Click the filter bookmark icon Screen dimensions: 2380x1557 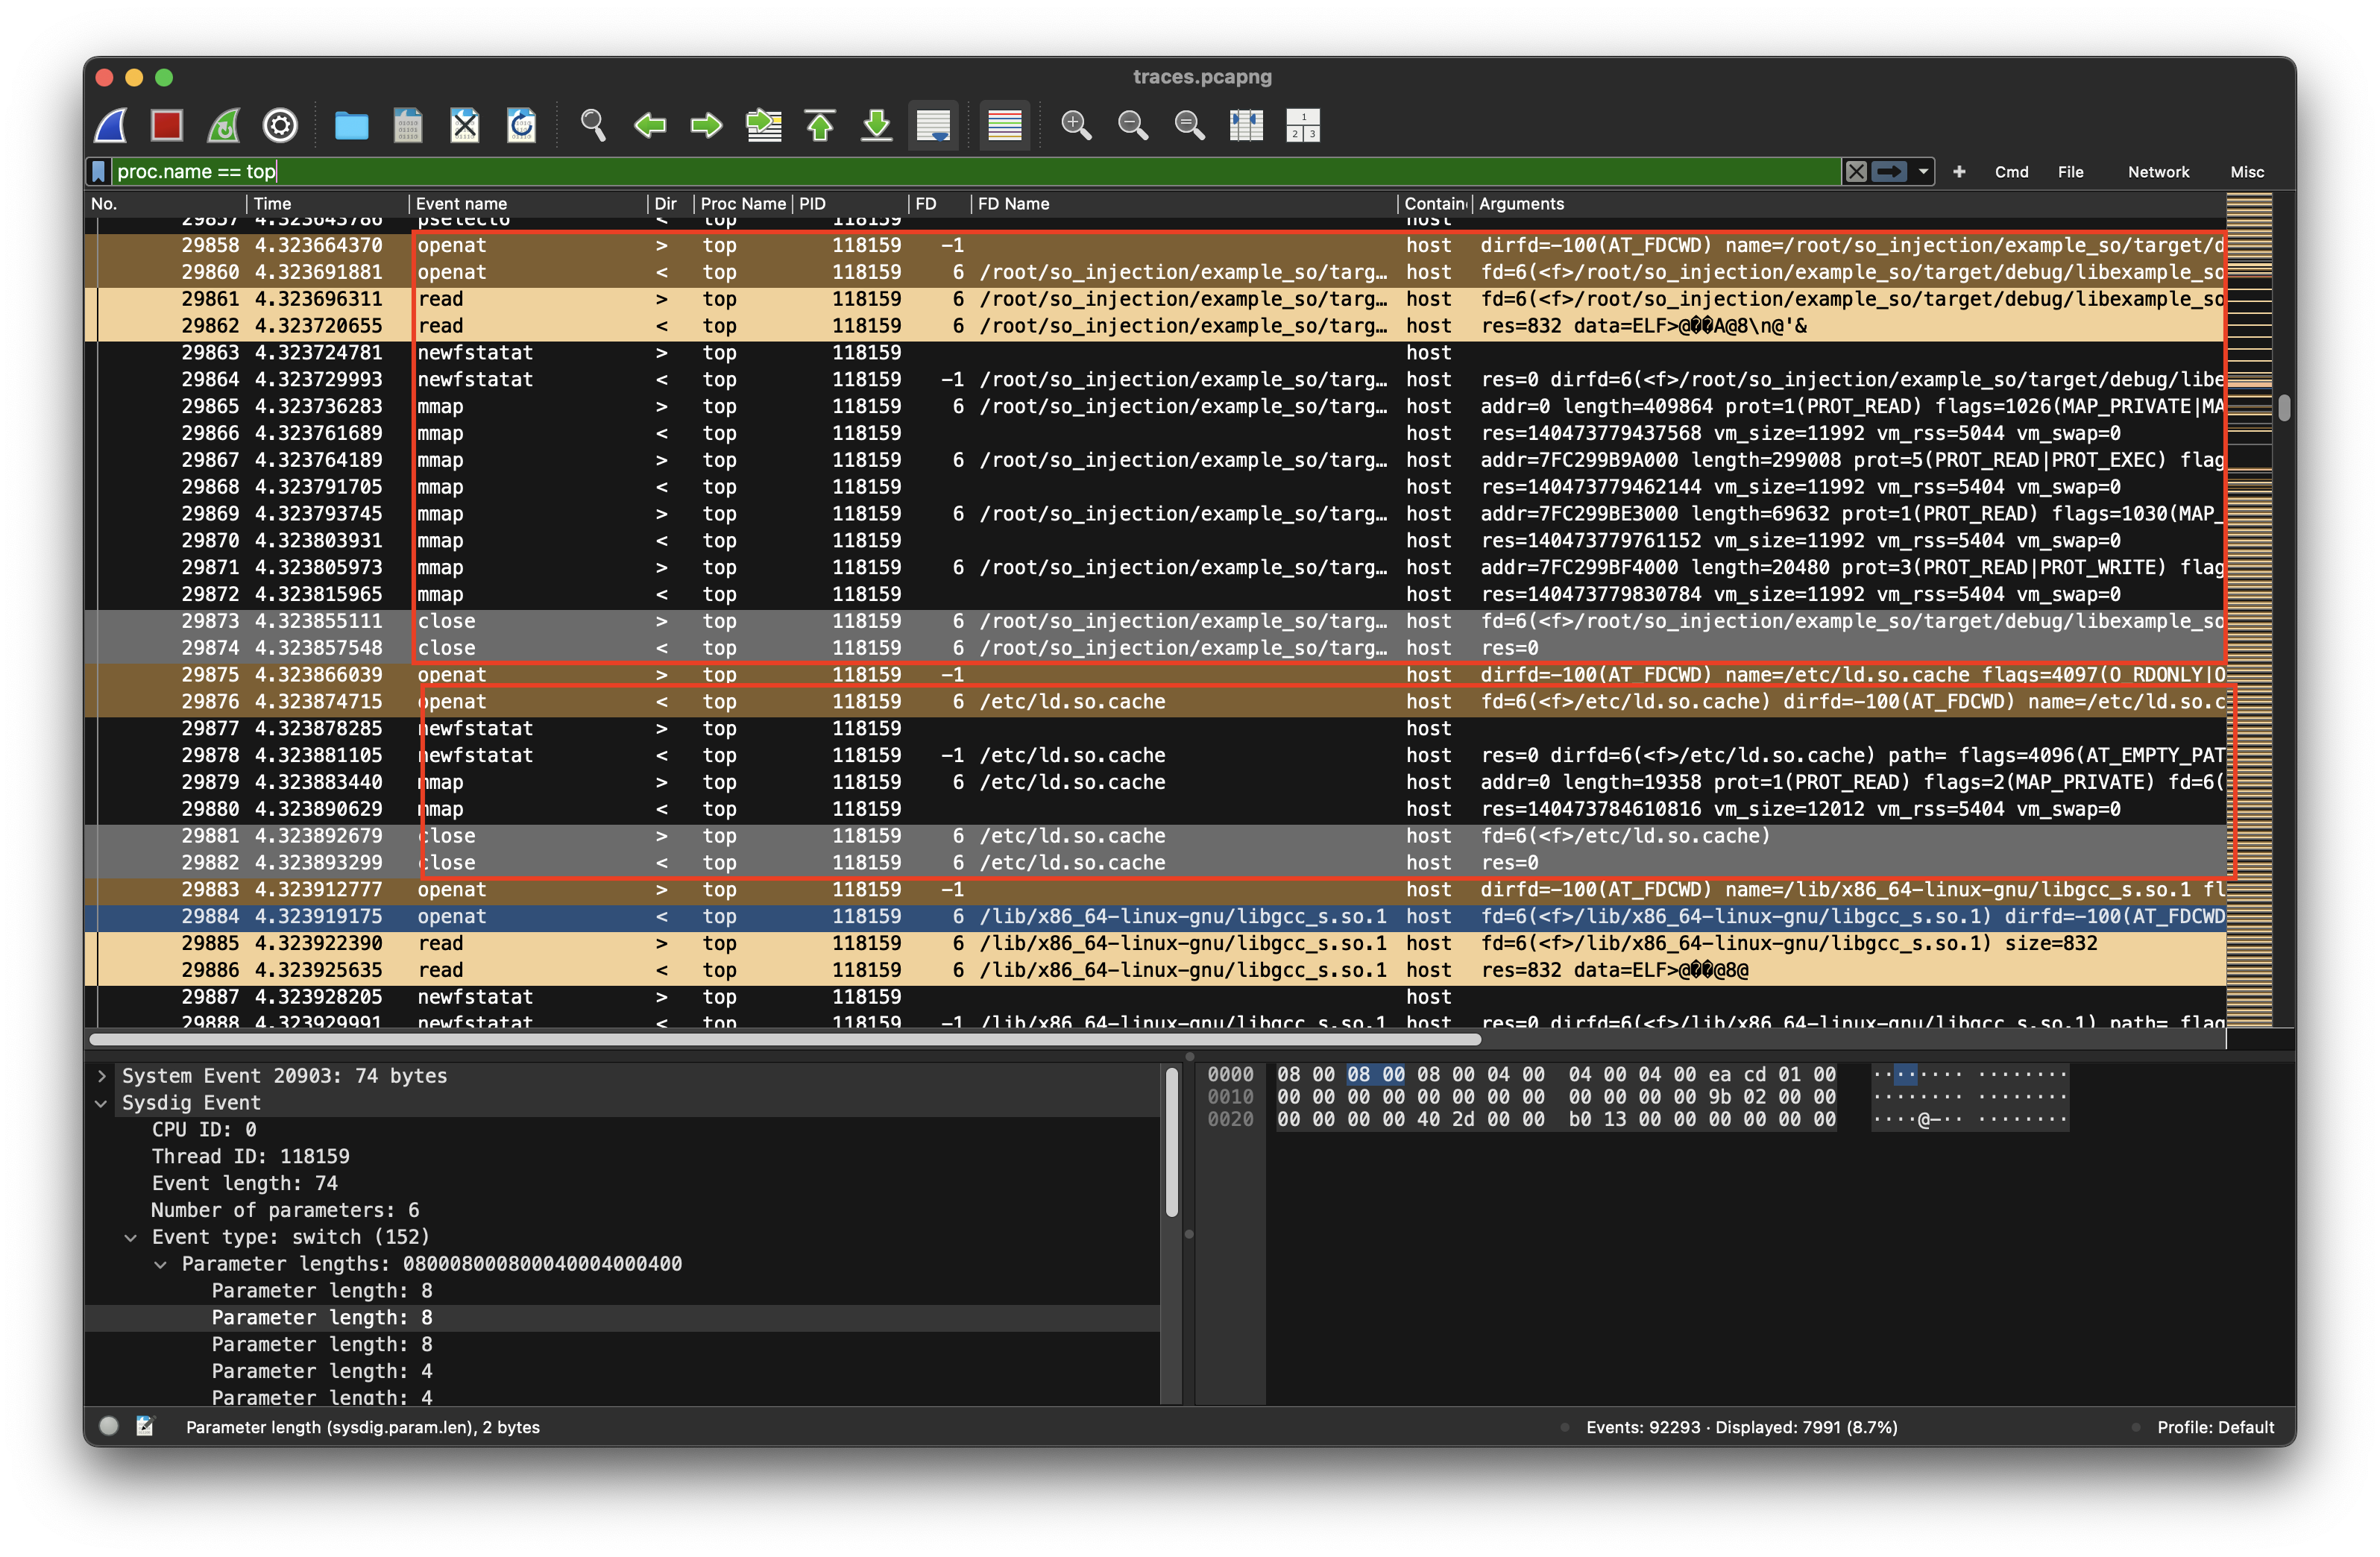click(98, 171)
